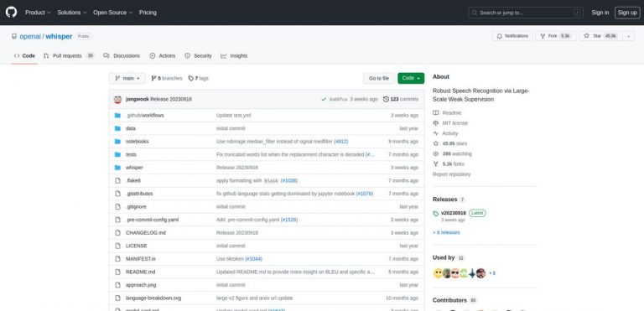The width and height of the screenshot is (644, 311).
Task: View the 5.3k forks link
Action: click(x=449, y=164)
